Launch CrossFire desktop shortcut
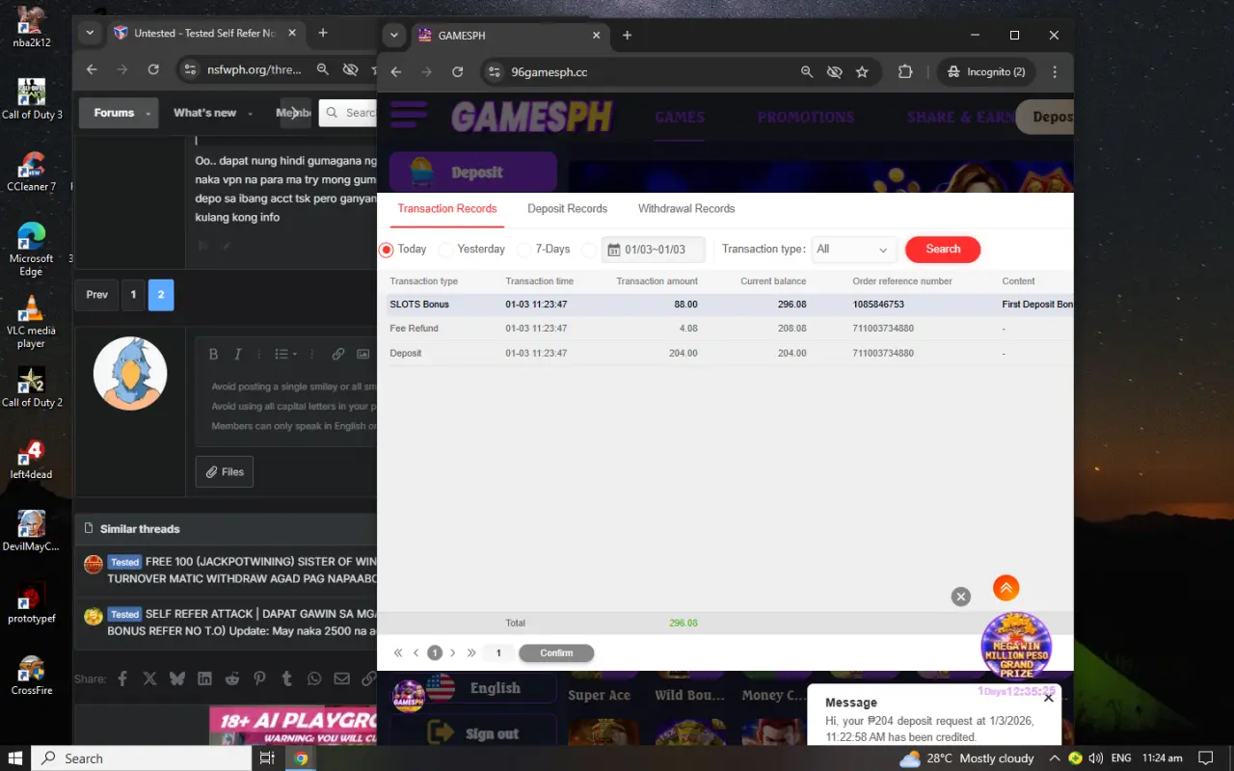1234x771 pixels. (31, 676)
